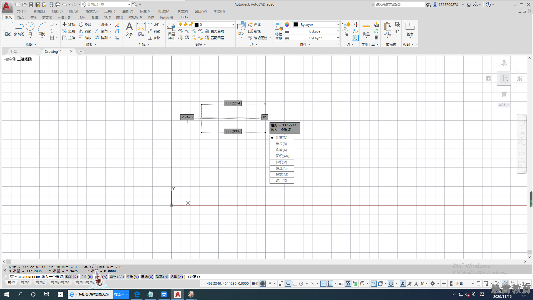Click Match Properties (特性匹配) icon

(x=279, y=31)
